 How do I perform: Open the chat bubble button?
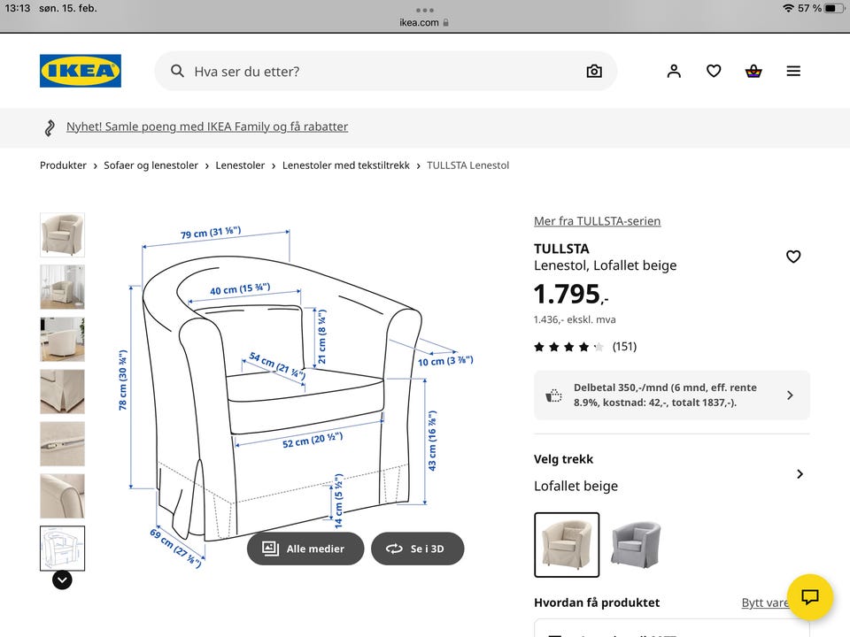(x=810, y=597)
